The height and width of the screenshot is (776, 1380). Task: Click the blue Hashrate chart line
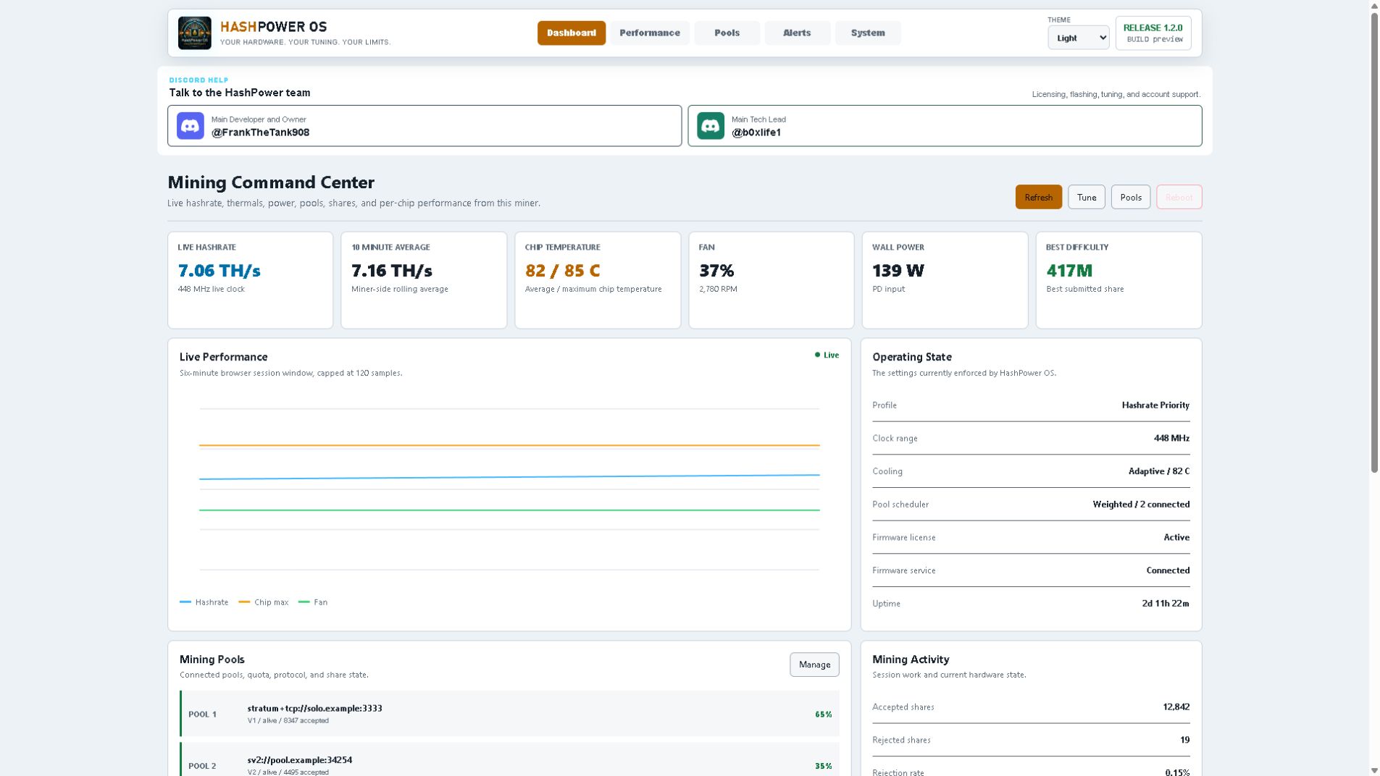click(509, 477)
